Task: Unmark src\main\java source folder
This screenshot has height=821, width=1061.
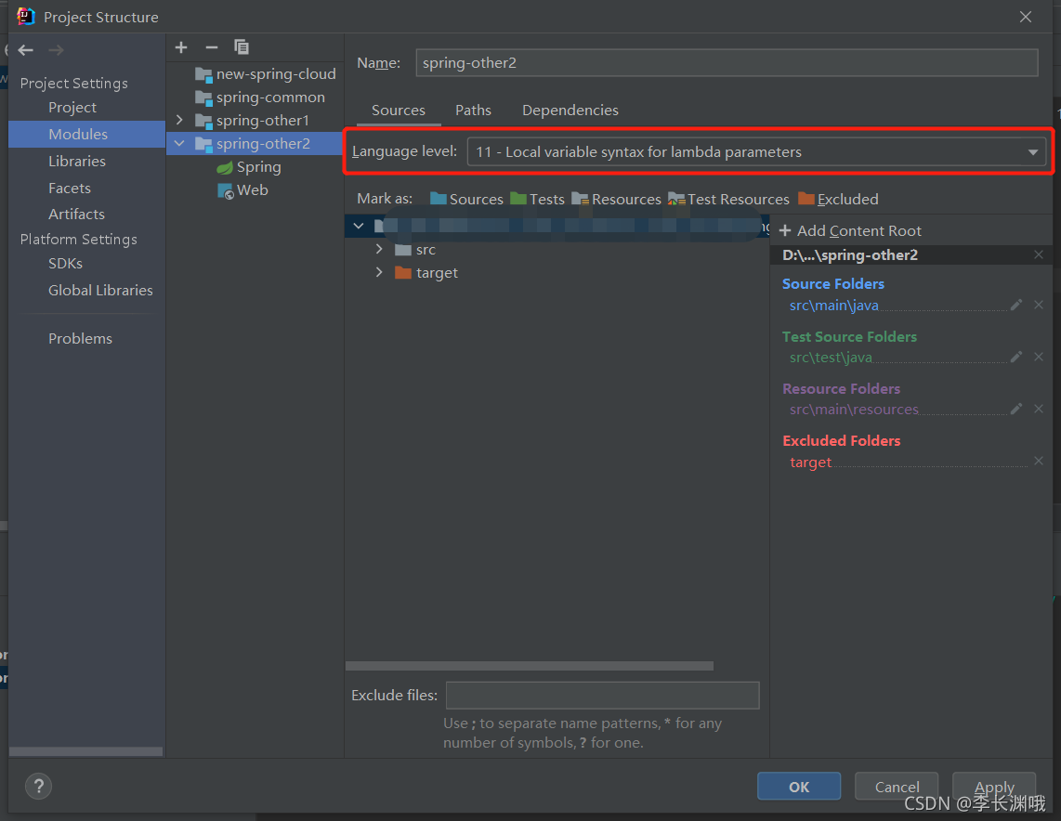Action: (1039, 305)
